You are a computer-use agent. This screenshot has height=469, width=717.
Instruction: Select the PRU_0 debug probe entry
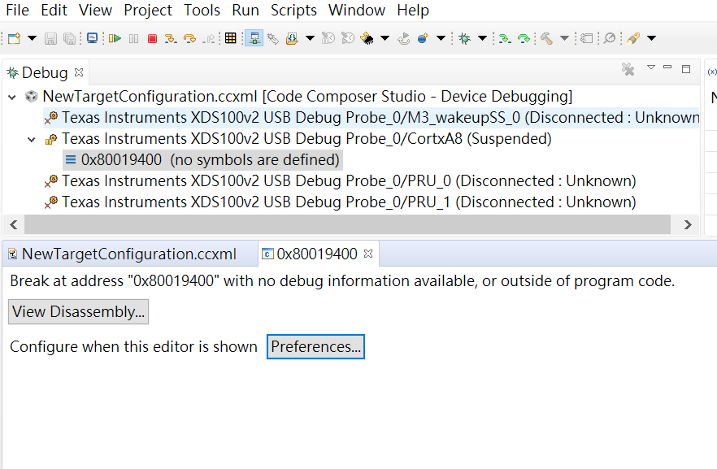(x=348, y=180)
